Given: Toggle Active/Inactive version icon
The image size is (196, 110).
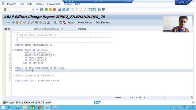Looking at the screenshot, I should click(x=17, y=22).
